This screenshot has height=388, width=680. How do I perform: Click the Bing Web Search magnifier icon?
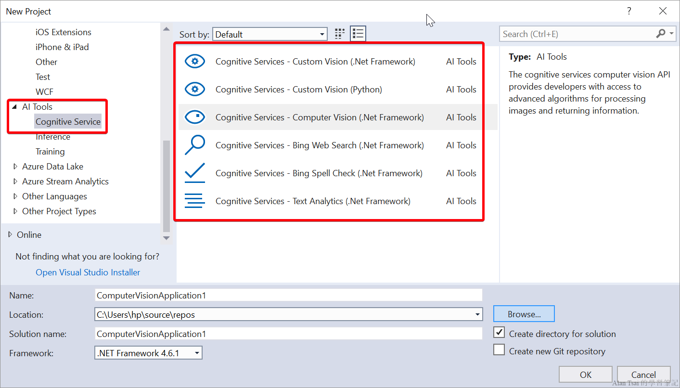[195, 145]
